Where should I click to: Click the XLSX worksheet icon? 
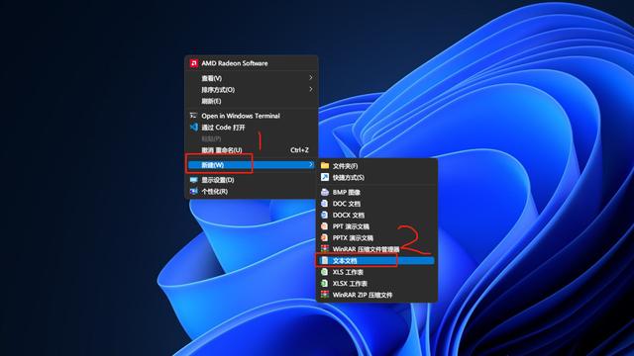click(x=324, y=283)
